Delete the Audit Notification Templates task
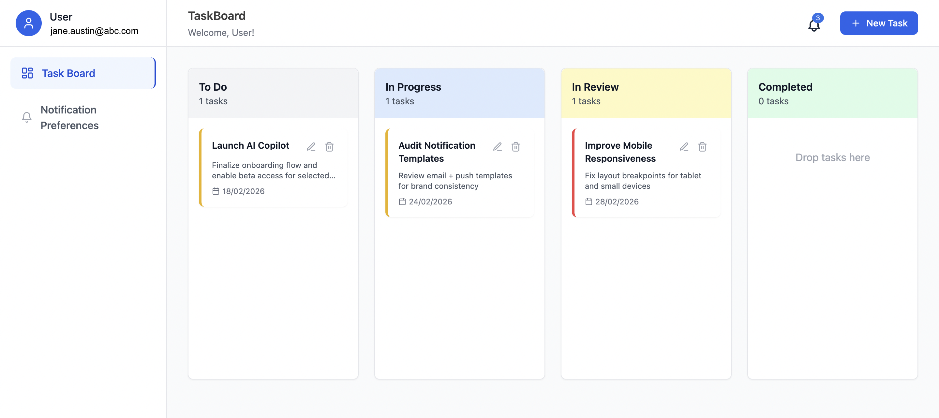Screen dimensions: 939x418 coord(515,146)
